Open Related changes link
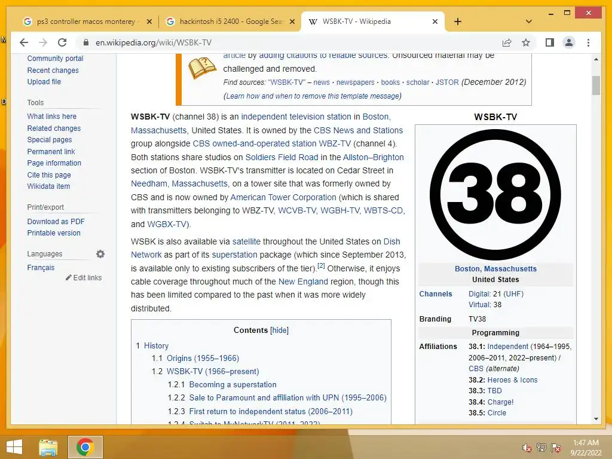The width and height of the screenshot is (612, 459). pos(54,128)
